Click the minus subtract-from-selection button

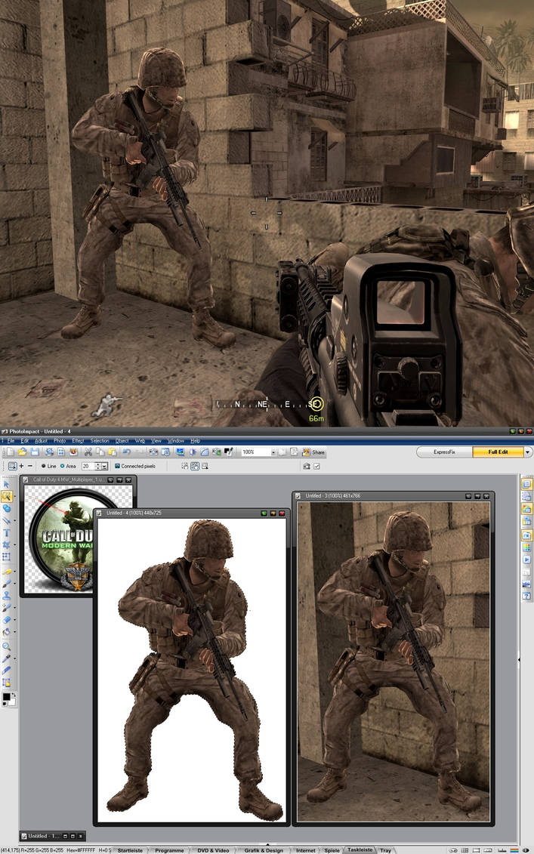pyautogui.click(x=30, y=466)
